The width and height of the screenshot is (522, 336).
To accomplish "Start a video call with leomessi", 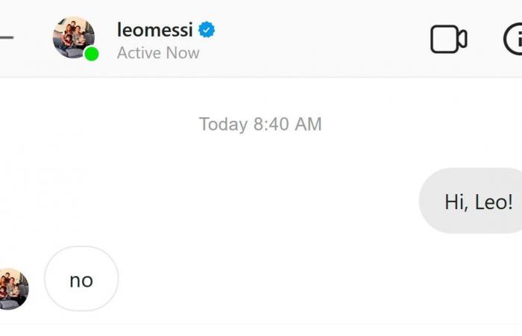I will tap(448, 39).
